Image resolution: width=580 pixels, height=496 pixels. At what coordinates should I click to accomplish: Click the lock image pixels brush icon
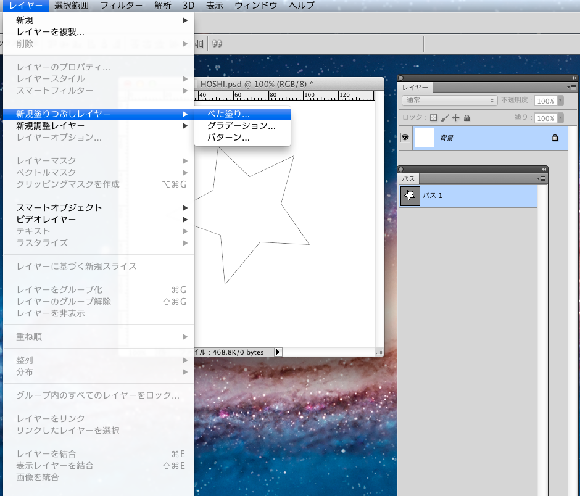pos(444,118)
